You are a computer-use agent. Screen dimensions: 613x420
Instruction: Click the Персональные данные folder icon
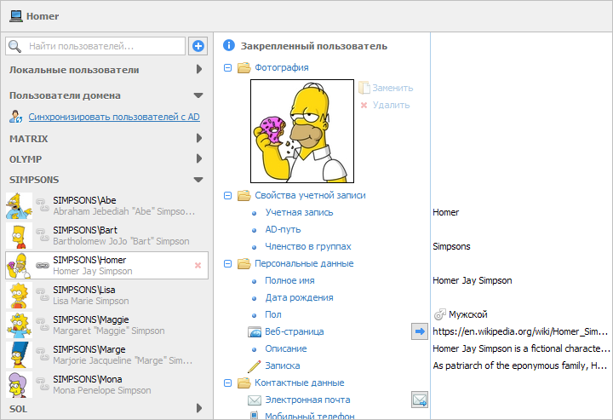244,263
